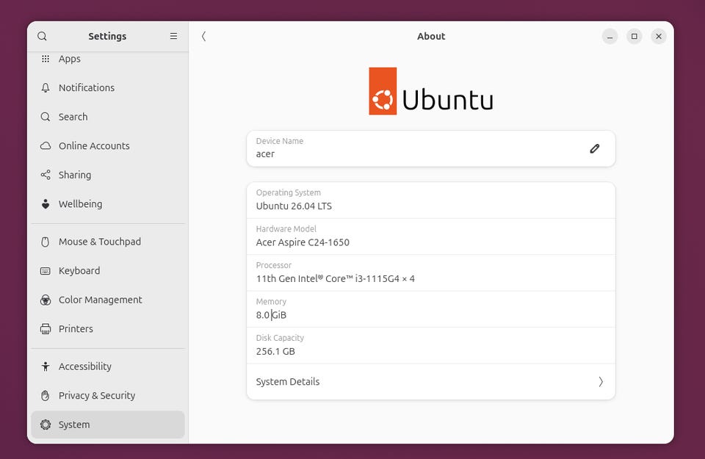
Task: Open the System Details row
Action: point(431,382)
